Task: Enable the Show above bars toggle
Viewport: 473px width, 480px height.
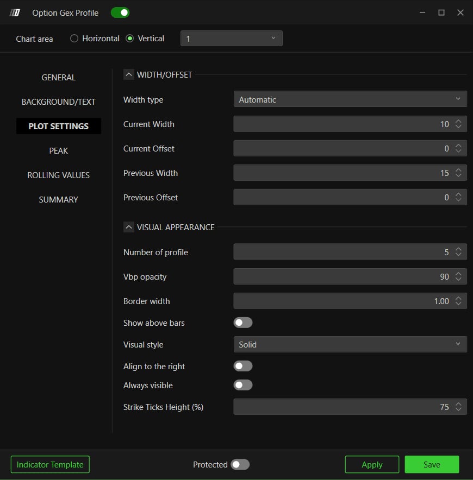Action: click(x=243, y=323)
